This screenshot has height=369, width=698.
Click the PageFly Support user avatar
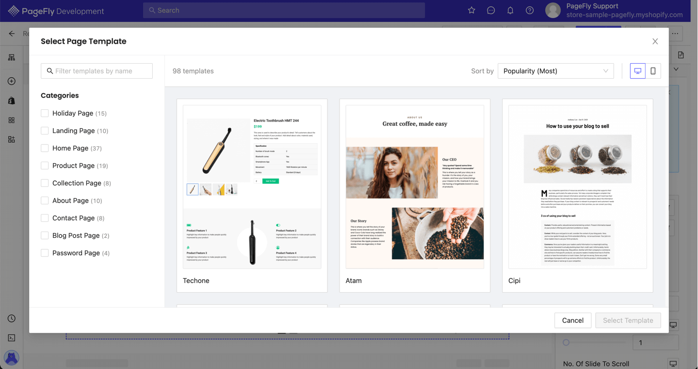point(553,10)
